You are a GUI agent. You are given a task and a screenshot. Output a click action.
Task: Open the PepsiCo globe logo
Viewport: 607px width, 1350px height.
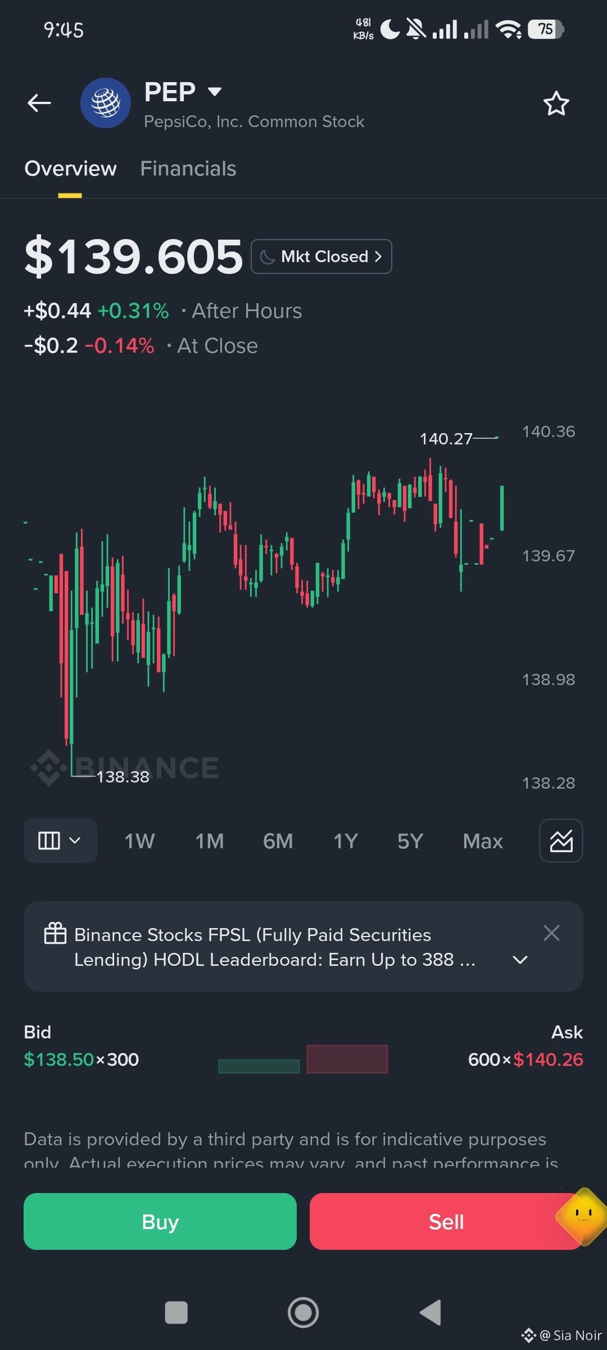(x=106, y=103)
